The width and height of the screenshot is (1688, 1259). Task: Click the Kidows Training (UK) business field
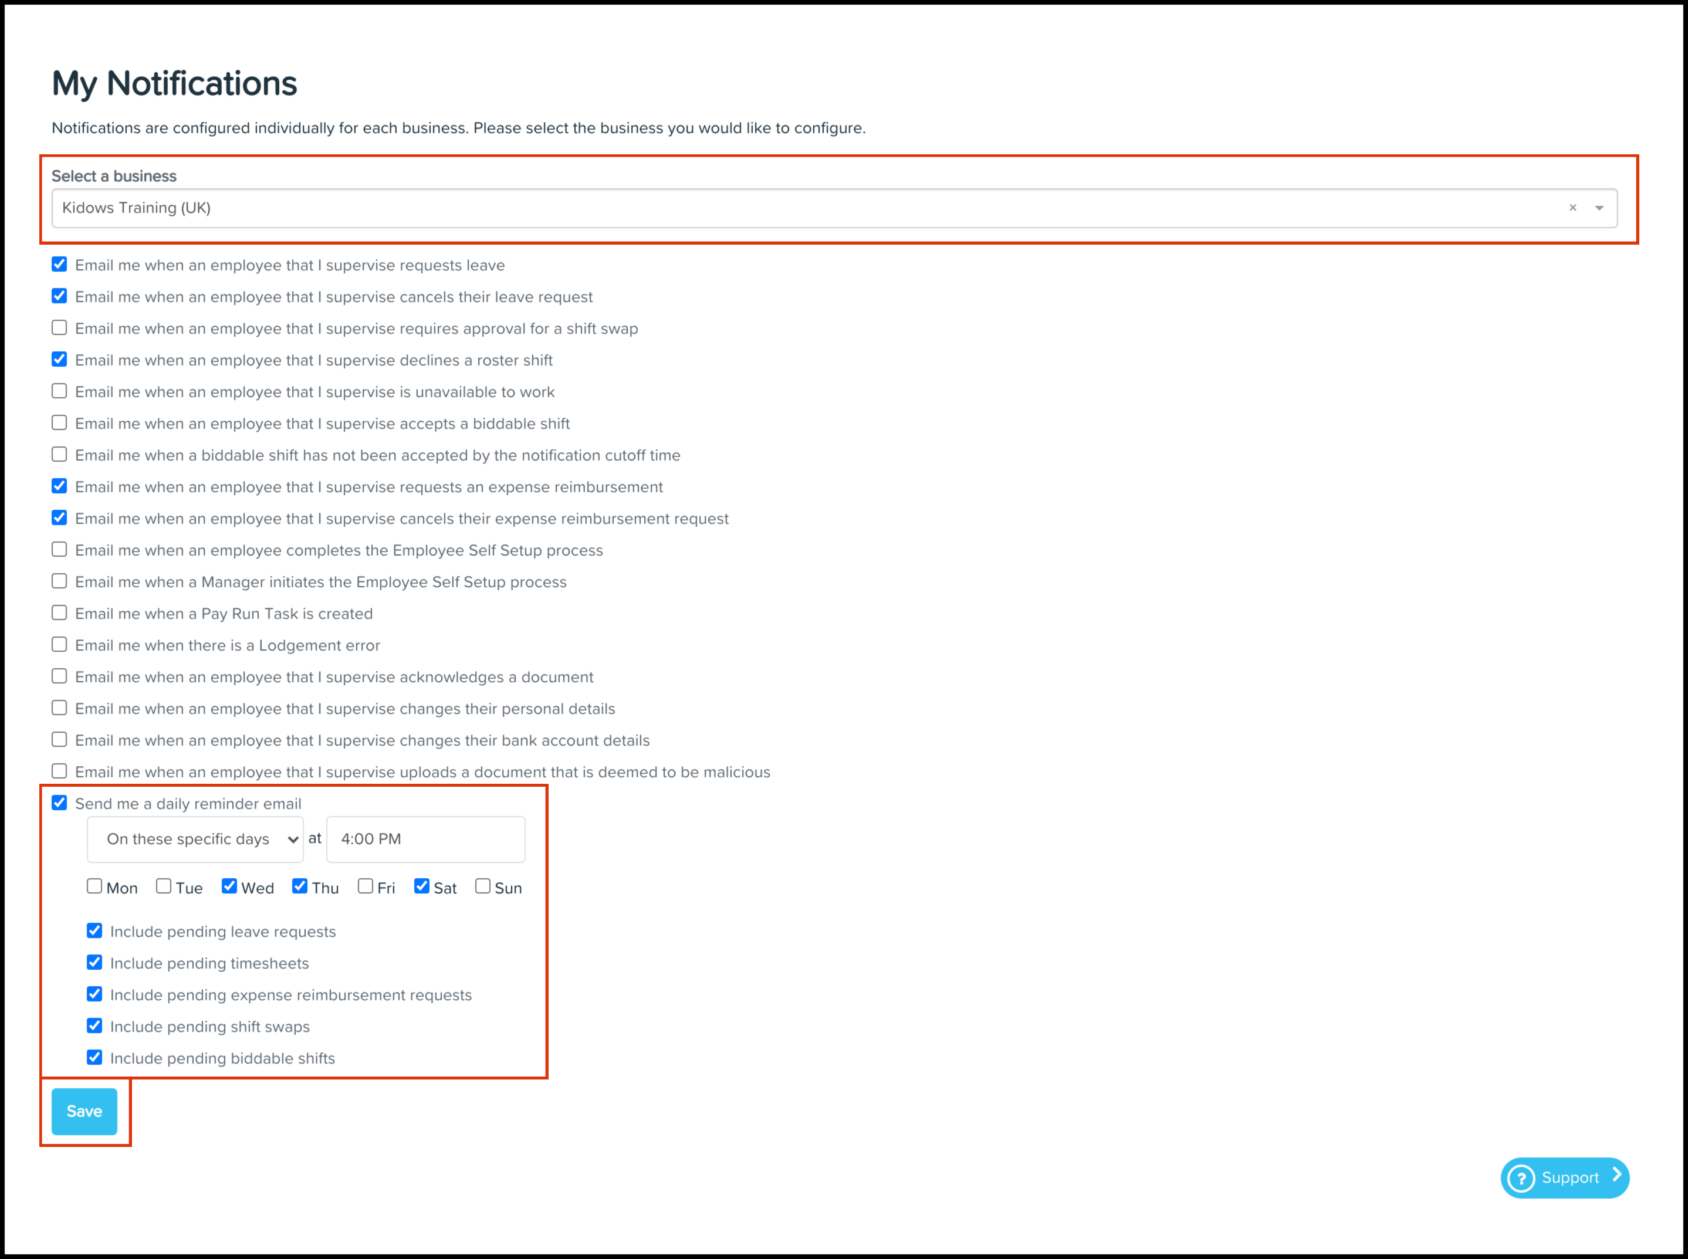[762, 208]
